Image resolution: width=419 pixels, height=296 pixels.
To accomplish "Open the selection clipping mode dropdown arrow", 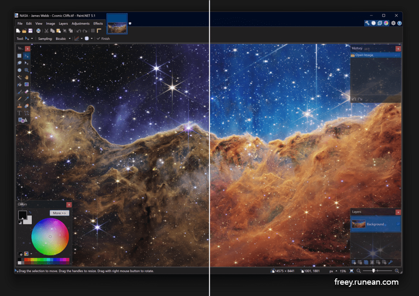I will pyautogui.click(x=92, y=39).
